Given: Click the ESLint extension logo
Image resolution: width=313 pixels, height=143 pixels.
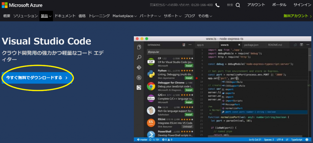Looking at the screenshot, I should point(151,123).
